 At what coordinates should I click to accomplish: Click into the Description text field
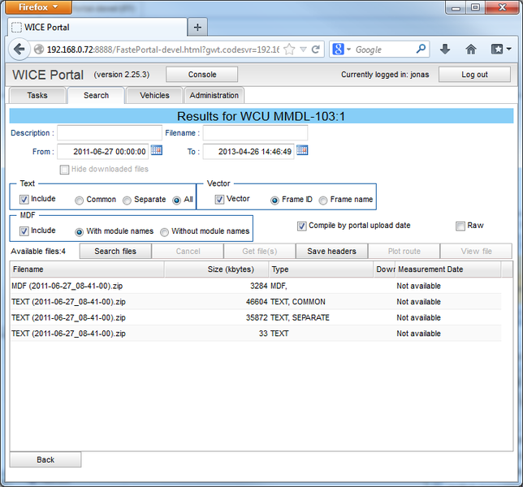pyautogui.click(x=110, y=132)
